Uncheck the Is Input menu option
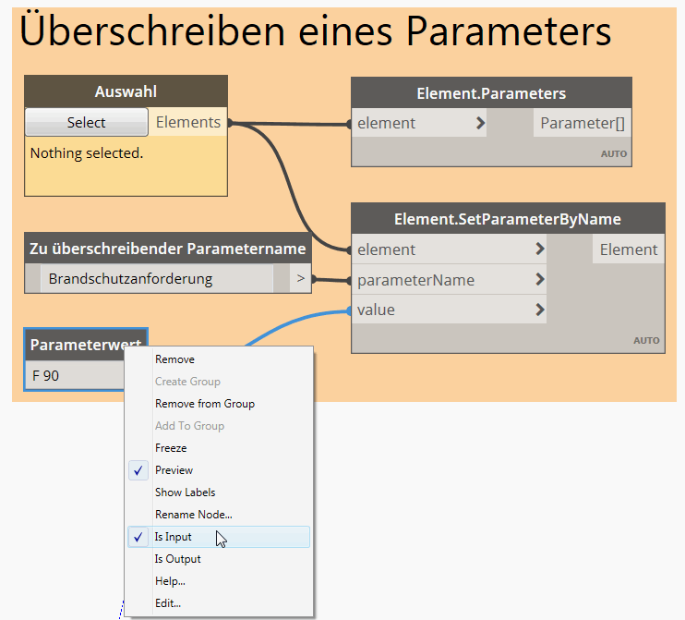The height and width of the screenshot is (620, 685). pyautogui.click(x=174, y=537)
